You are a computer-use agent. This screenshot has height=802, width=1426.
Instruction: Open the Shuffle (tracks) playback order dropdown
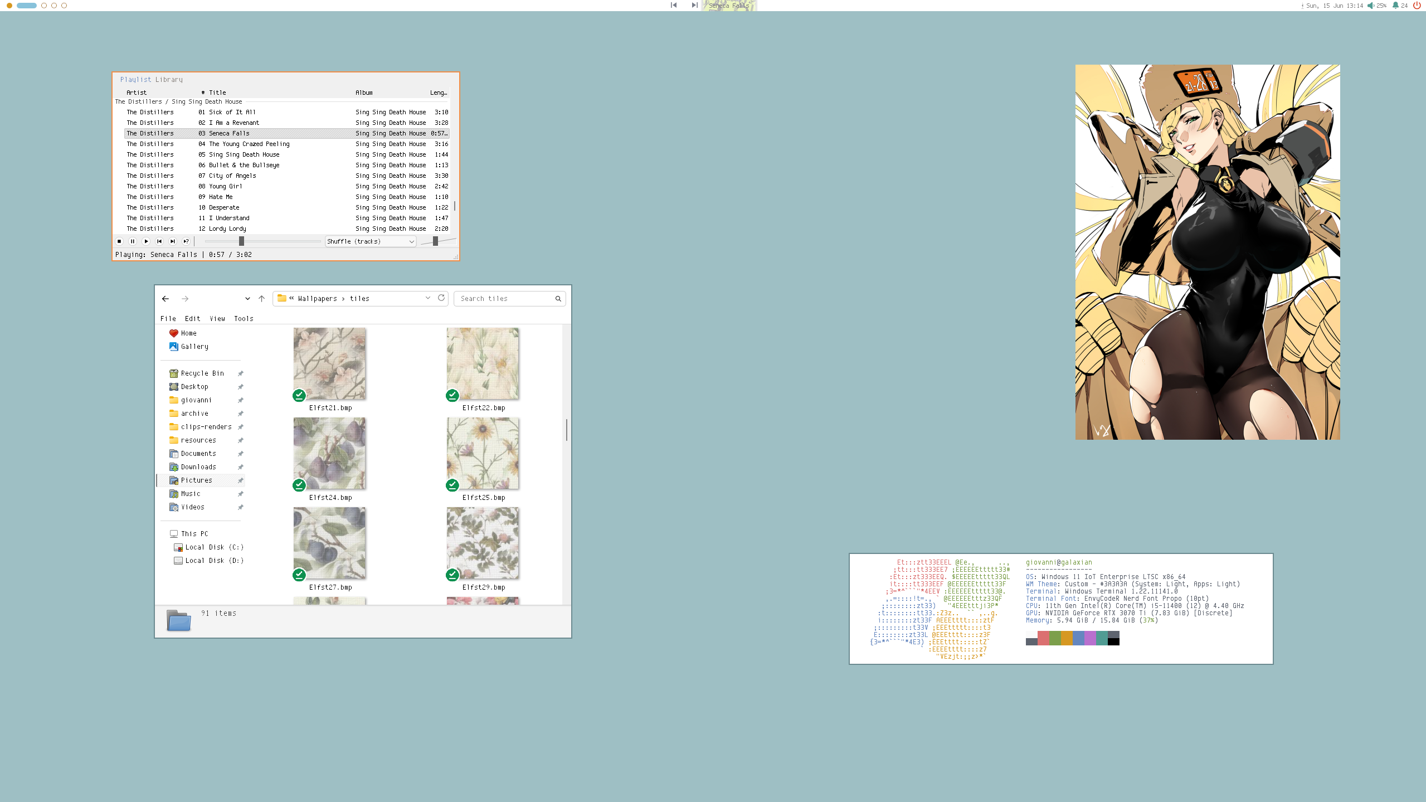(371, 241)
